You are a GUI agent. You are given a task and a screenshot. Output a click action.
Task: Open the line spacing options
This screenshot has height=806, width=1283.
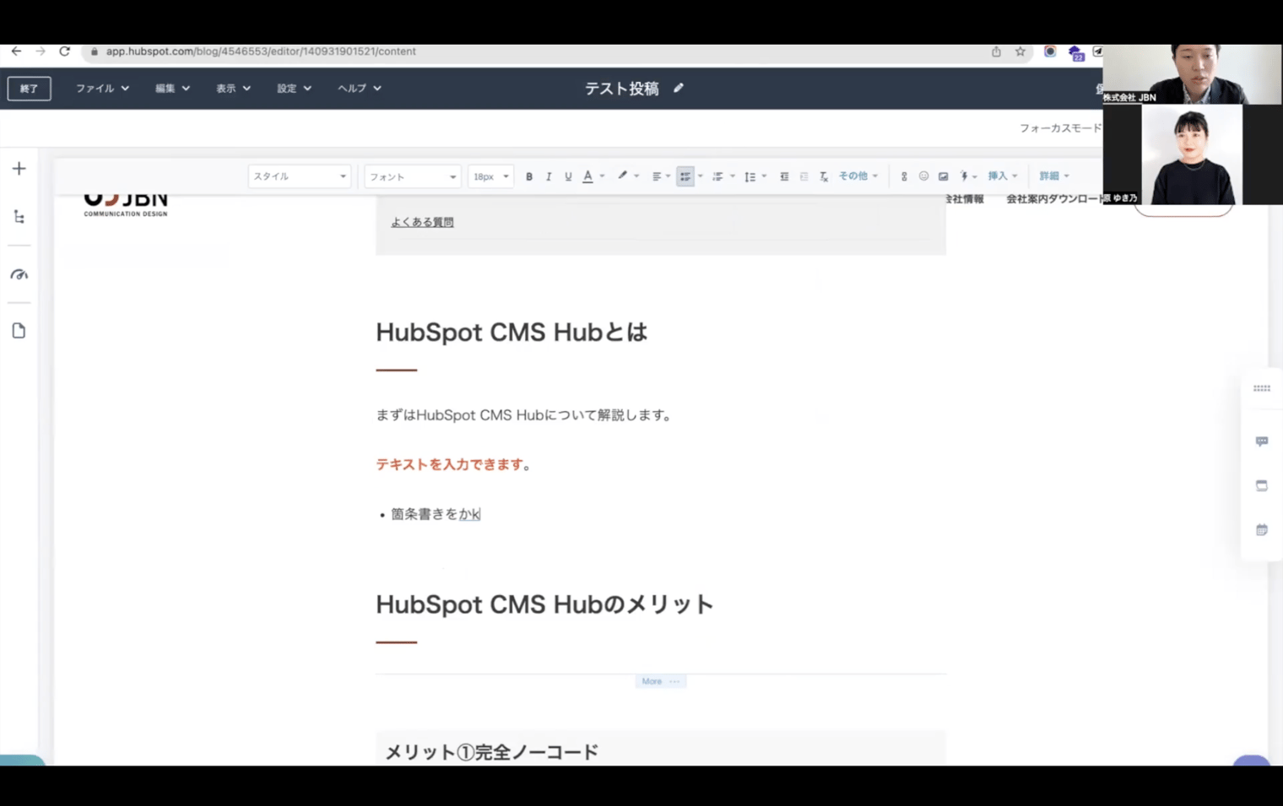(755, 176)
